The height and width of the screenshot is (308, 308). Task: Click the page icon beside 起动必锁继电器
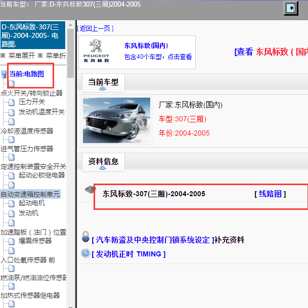12,175
